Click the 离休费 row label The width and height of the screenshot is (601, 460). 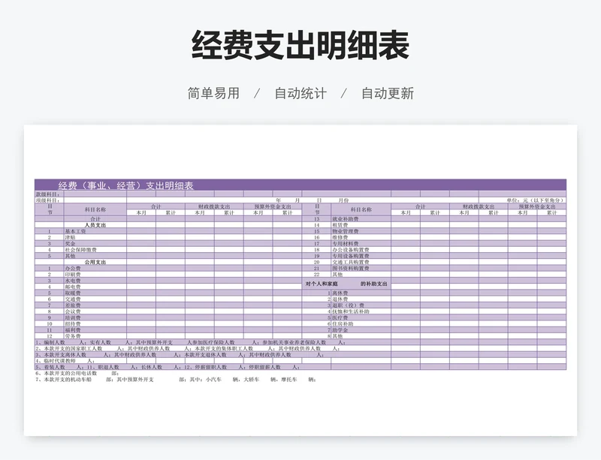340,293
